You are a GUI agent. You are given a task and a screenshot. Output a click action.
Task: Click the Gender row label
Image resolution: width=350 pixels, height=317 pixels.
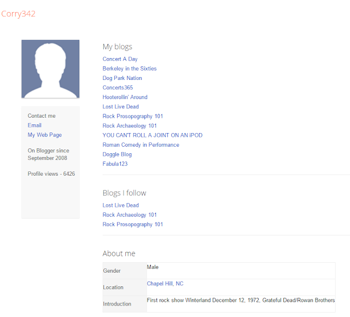pos(112,271)
